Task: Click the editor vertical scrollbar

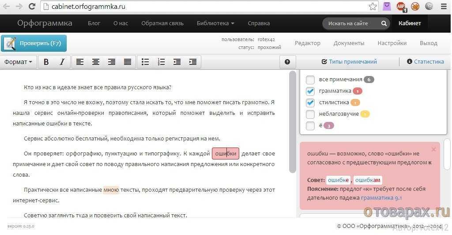Action: 292,122
